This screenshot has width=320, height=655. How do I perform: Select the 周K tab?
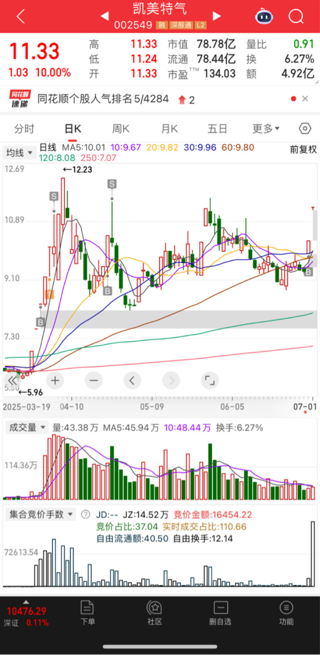(x=121, y=129)
